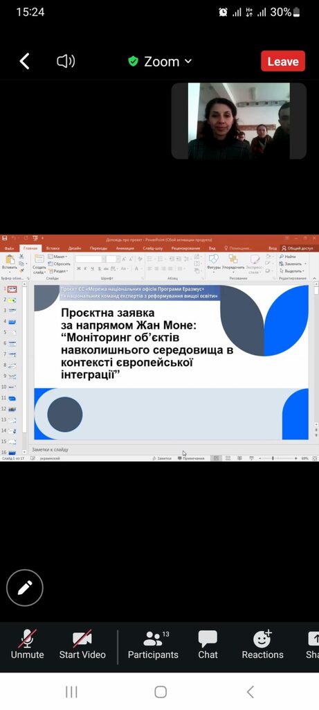Tap the speaker audio output icon
Image resolution: width=319 pixels, height=710 pixels.
[66, 61]
